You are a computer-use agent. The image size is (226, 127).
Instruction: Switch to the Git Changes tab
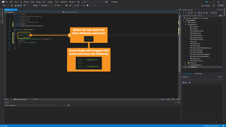tap(198, 74)
